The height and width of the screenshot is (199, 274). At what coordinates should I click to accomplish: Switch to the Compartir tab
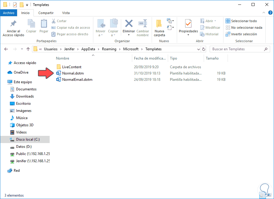pos(46,13)
